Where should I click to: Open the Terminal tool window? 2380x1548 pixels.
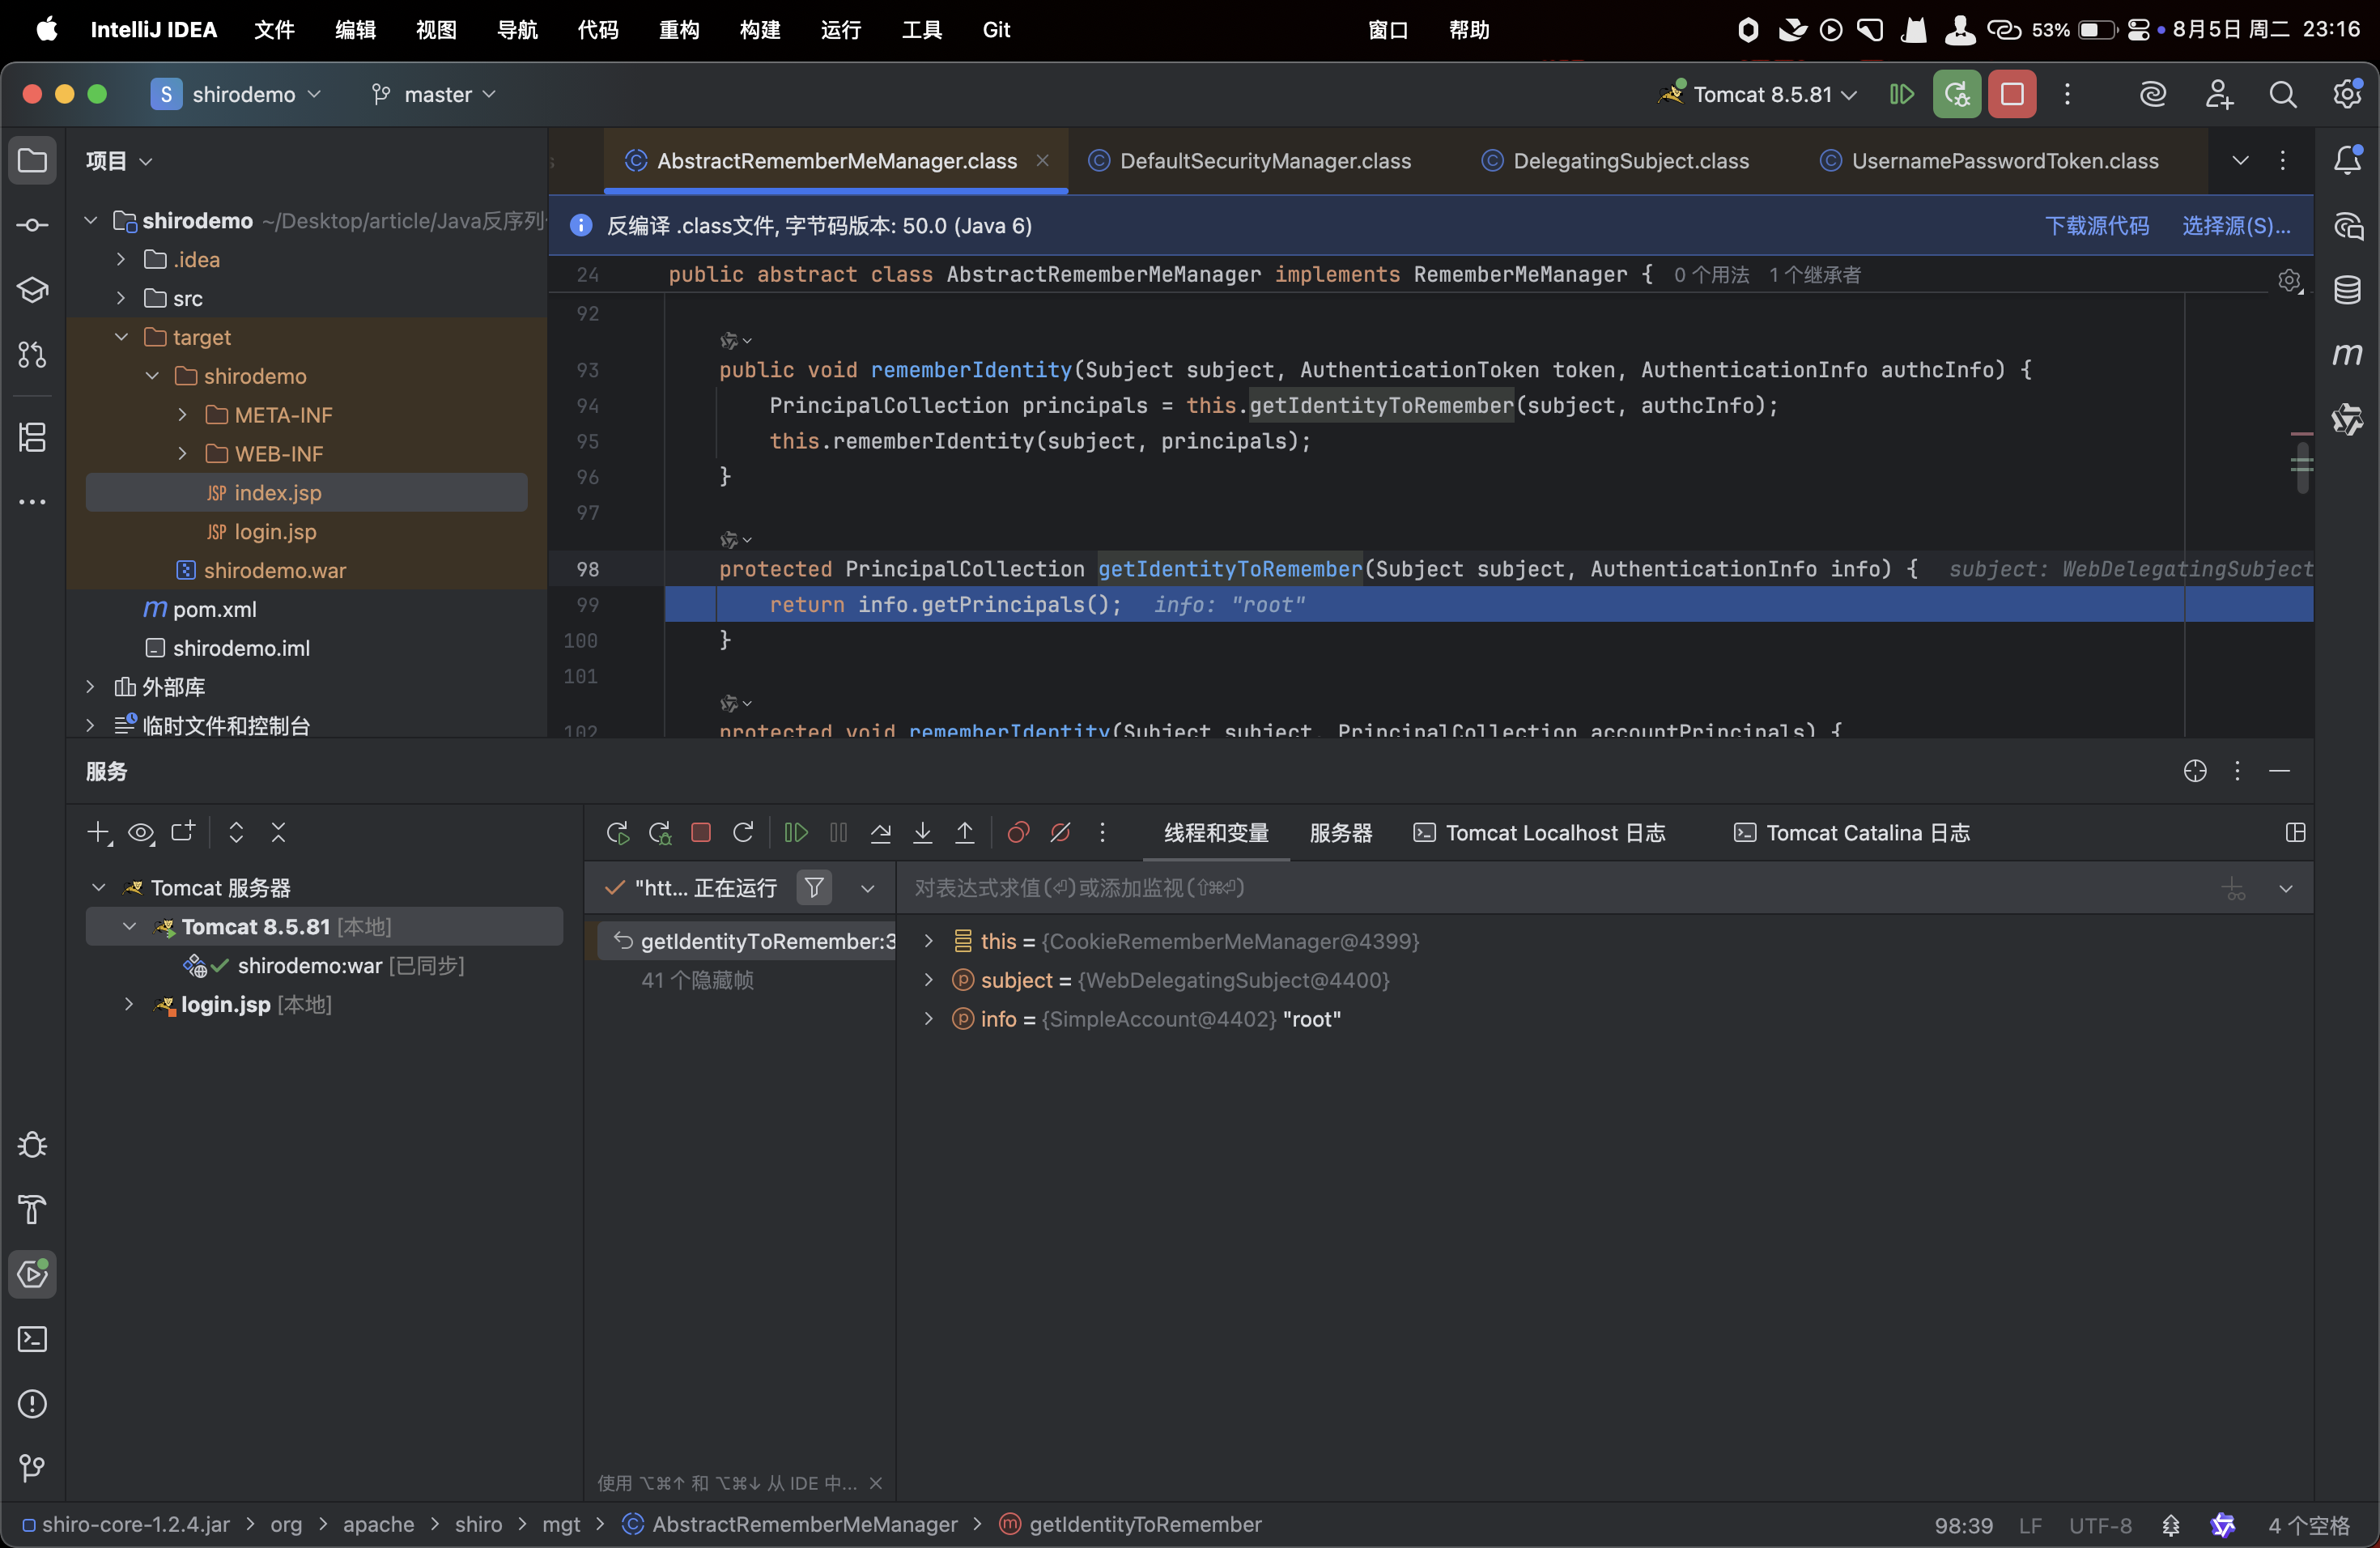(32, 1339)
